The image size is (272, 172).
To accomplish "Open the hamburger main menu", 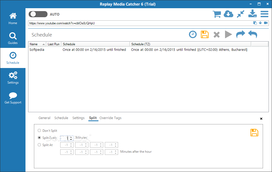I will [x=264, y=14].
